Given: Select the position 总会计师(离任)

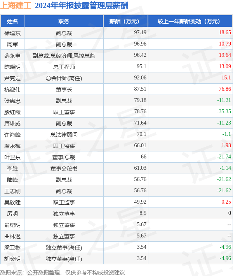Looking at the screenshot, I should [x=64, y=78].
